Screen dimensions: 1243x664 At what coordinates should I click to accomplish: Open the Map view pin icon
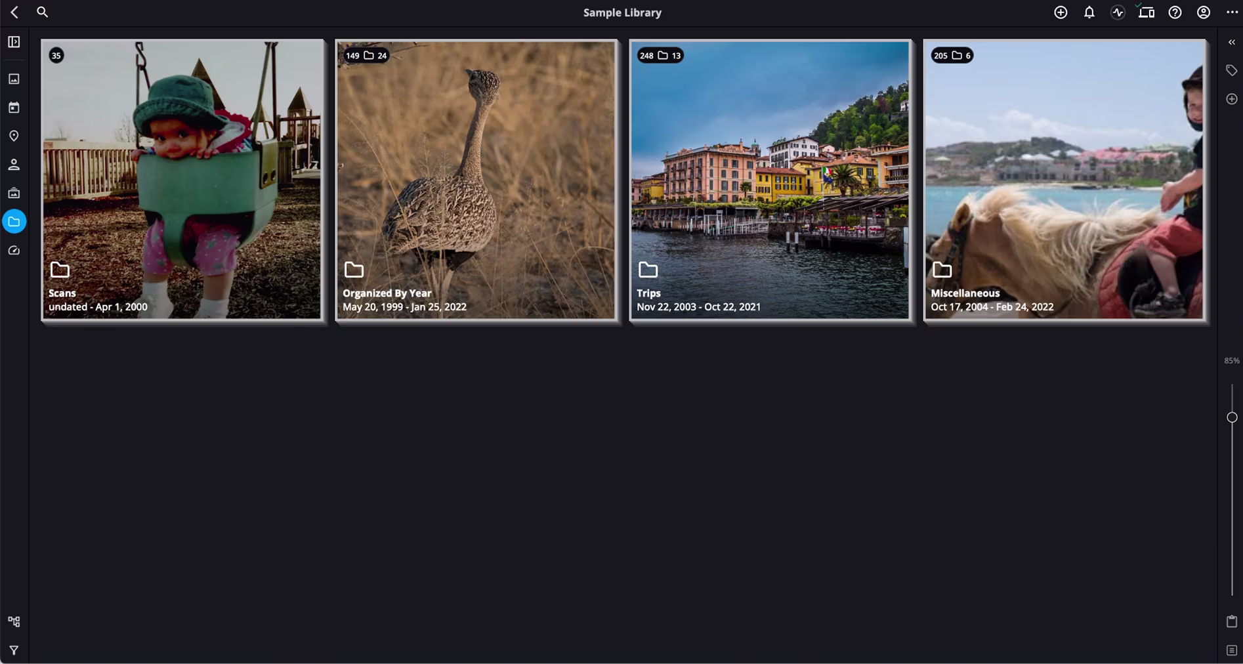(14, 136)
